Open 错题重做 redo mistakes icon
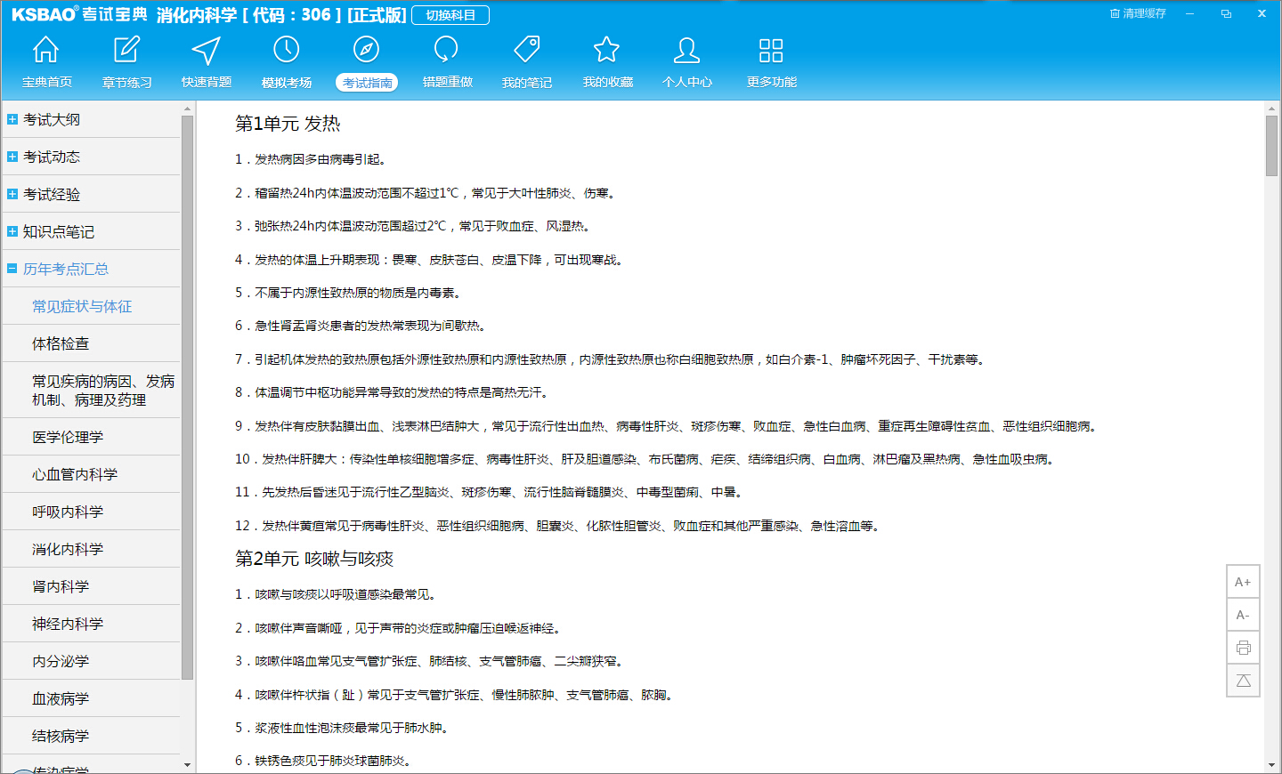This screenshot has height=774, width=1282. pos(446,51)
